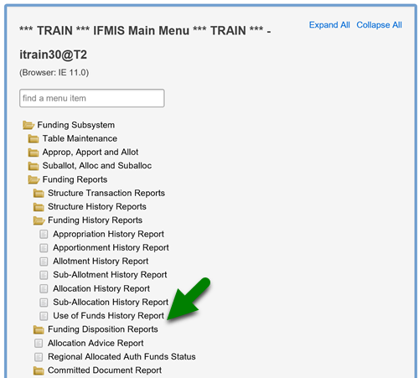Click the Use of Funds History Report document icon

pyautogui.click(x=44, y=316)
